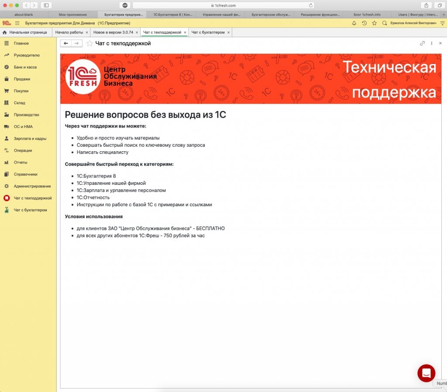Close the Чат с бухгалтером tab
This screenshot has height=392, width=447.
pos(228,32)
